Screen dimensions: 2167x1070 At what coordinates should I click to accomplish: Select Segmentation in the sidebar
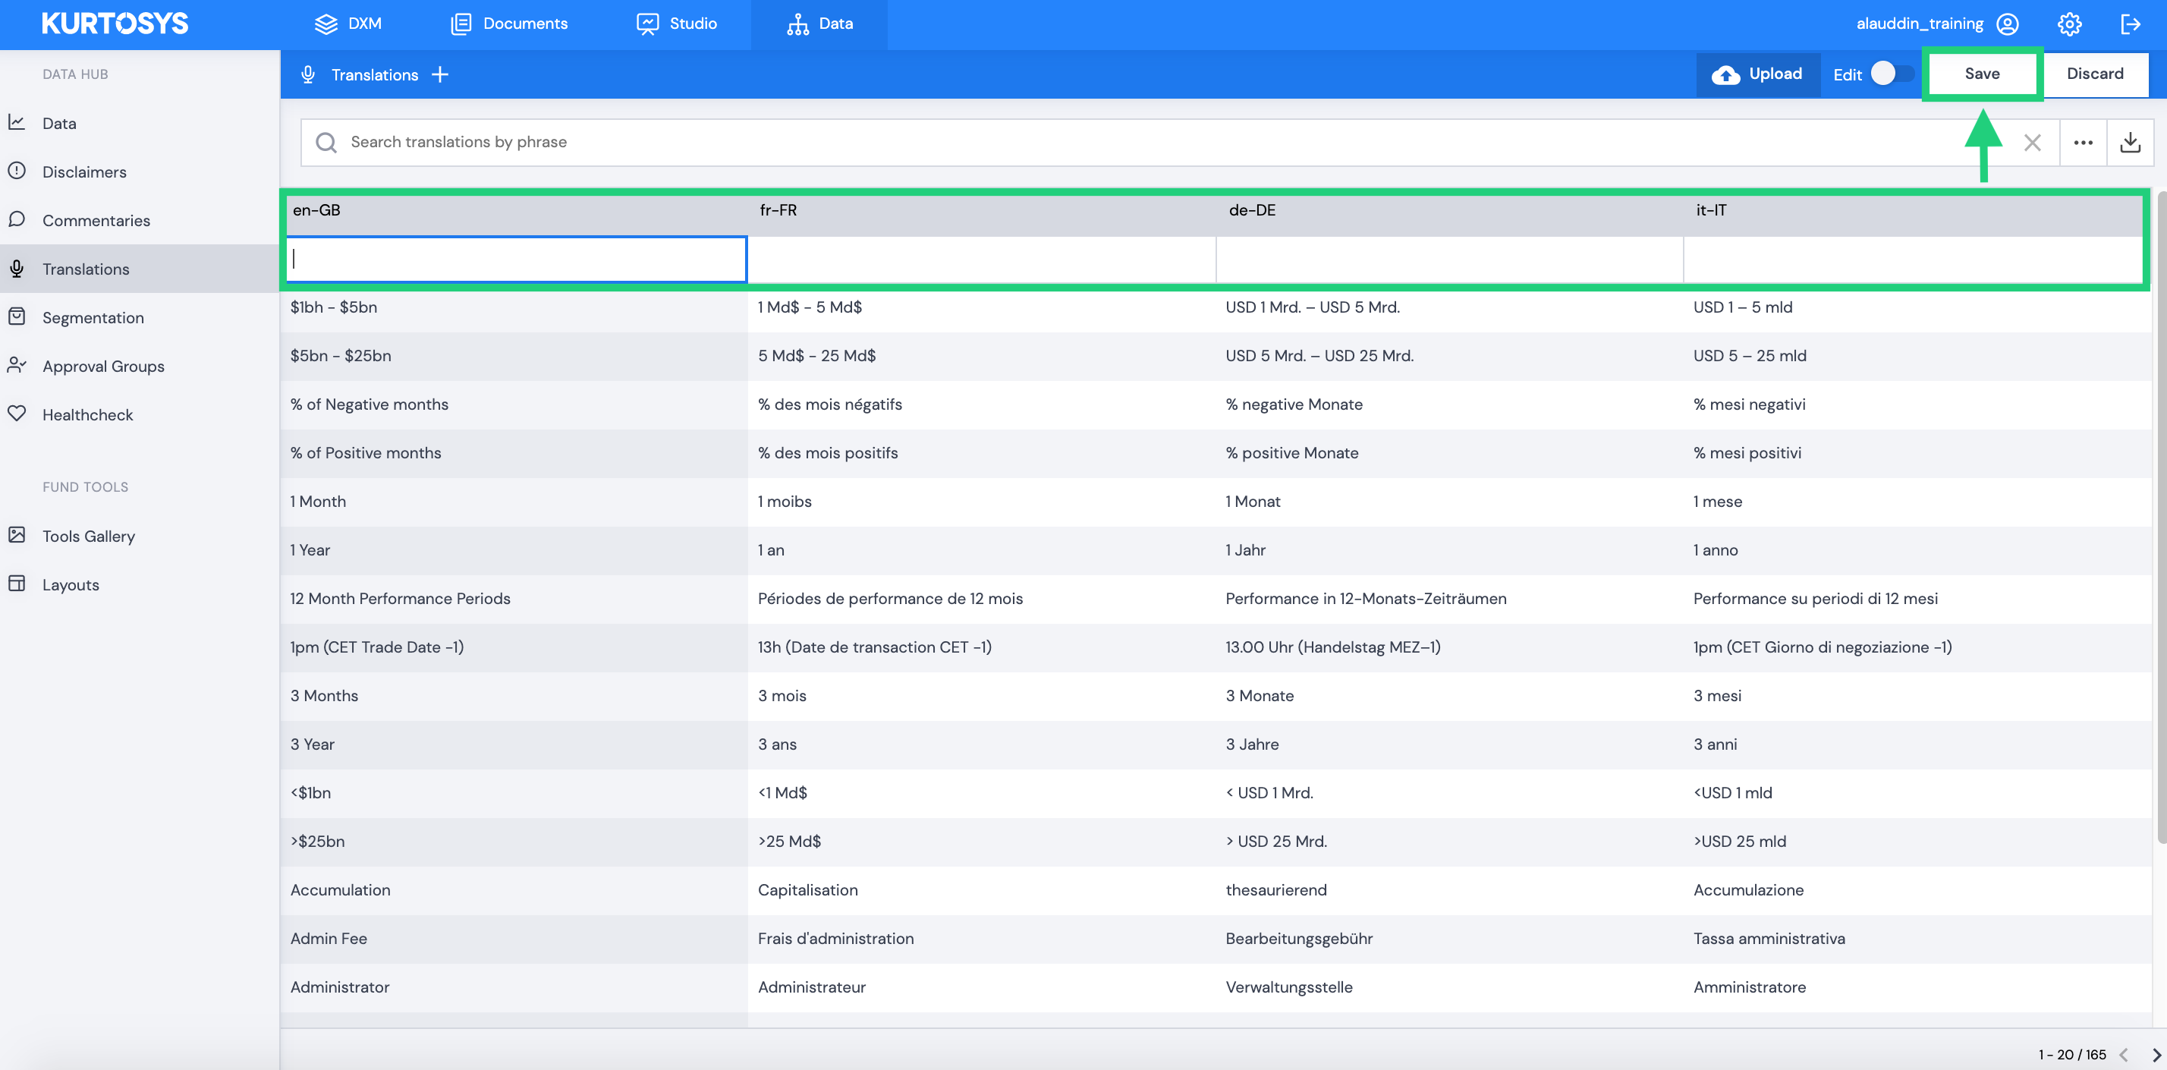[x=140, y=318]
